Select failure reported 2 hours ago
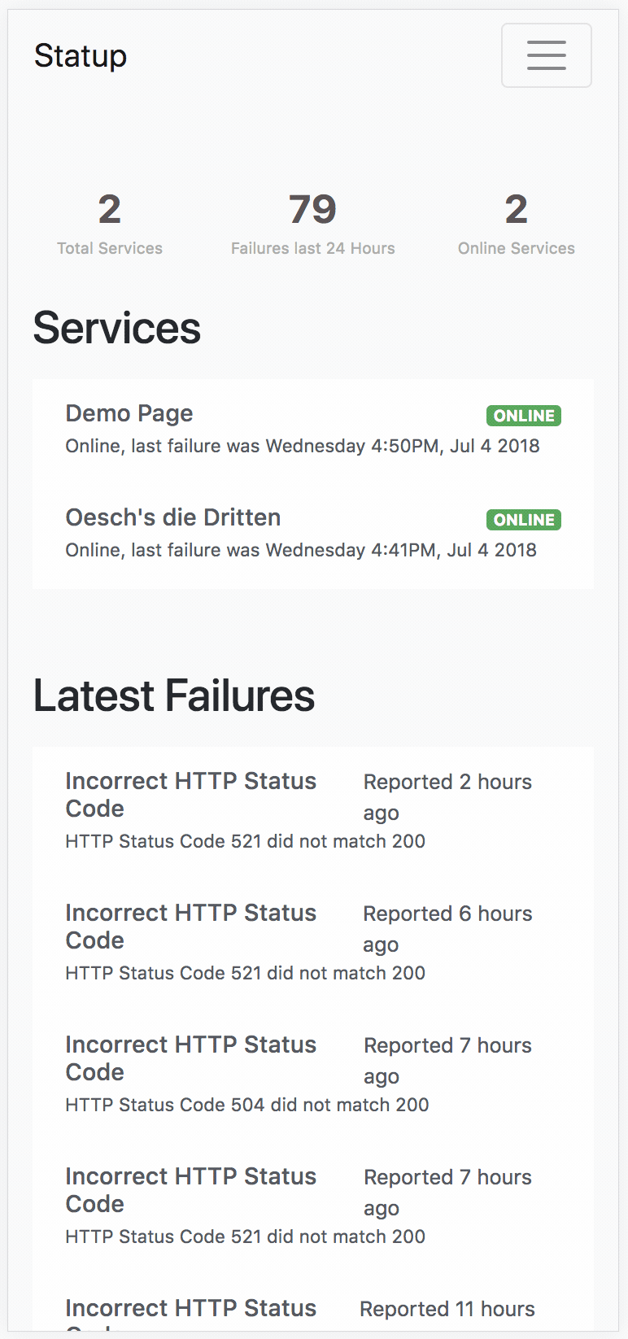 (x=190, y=794)
